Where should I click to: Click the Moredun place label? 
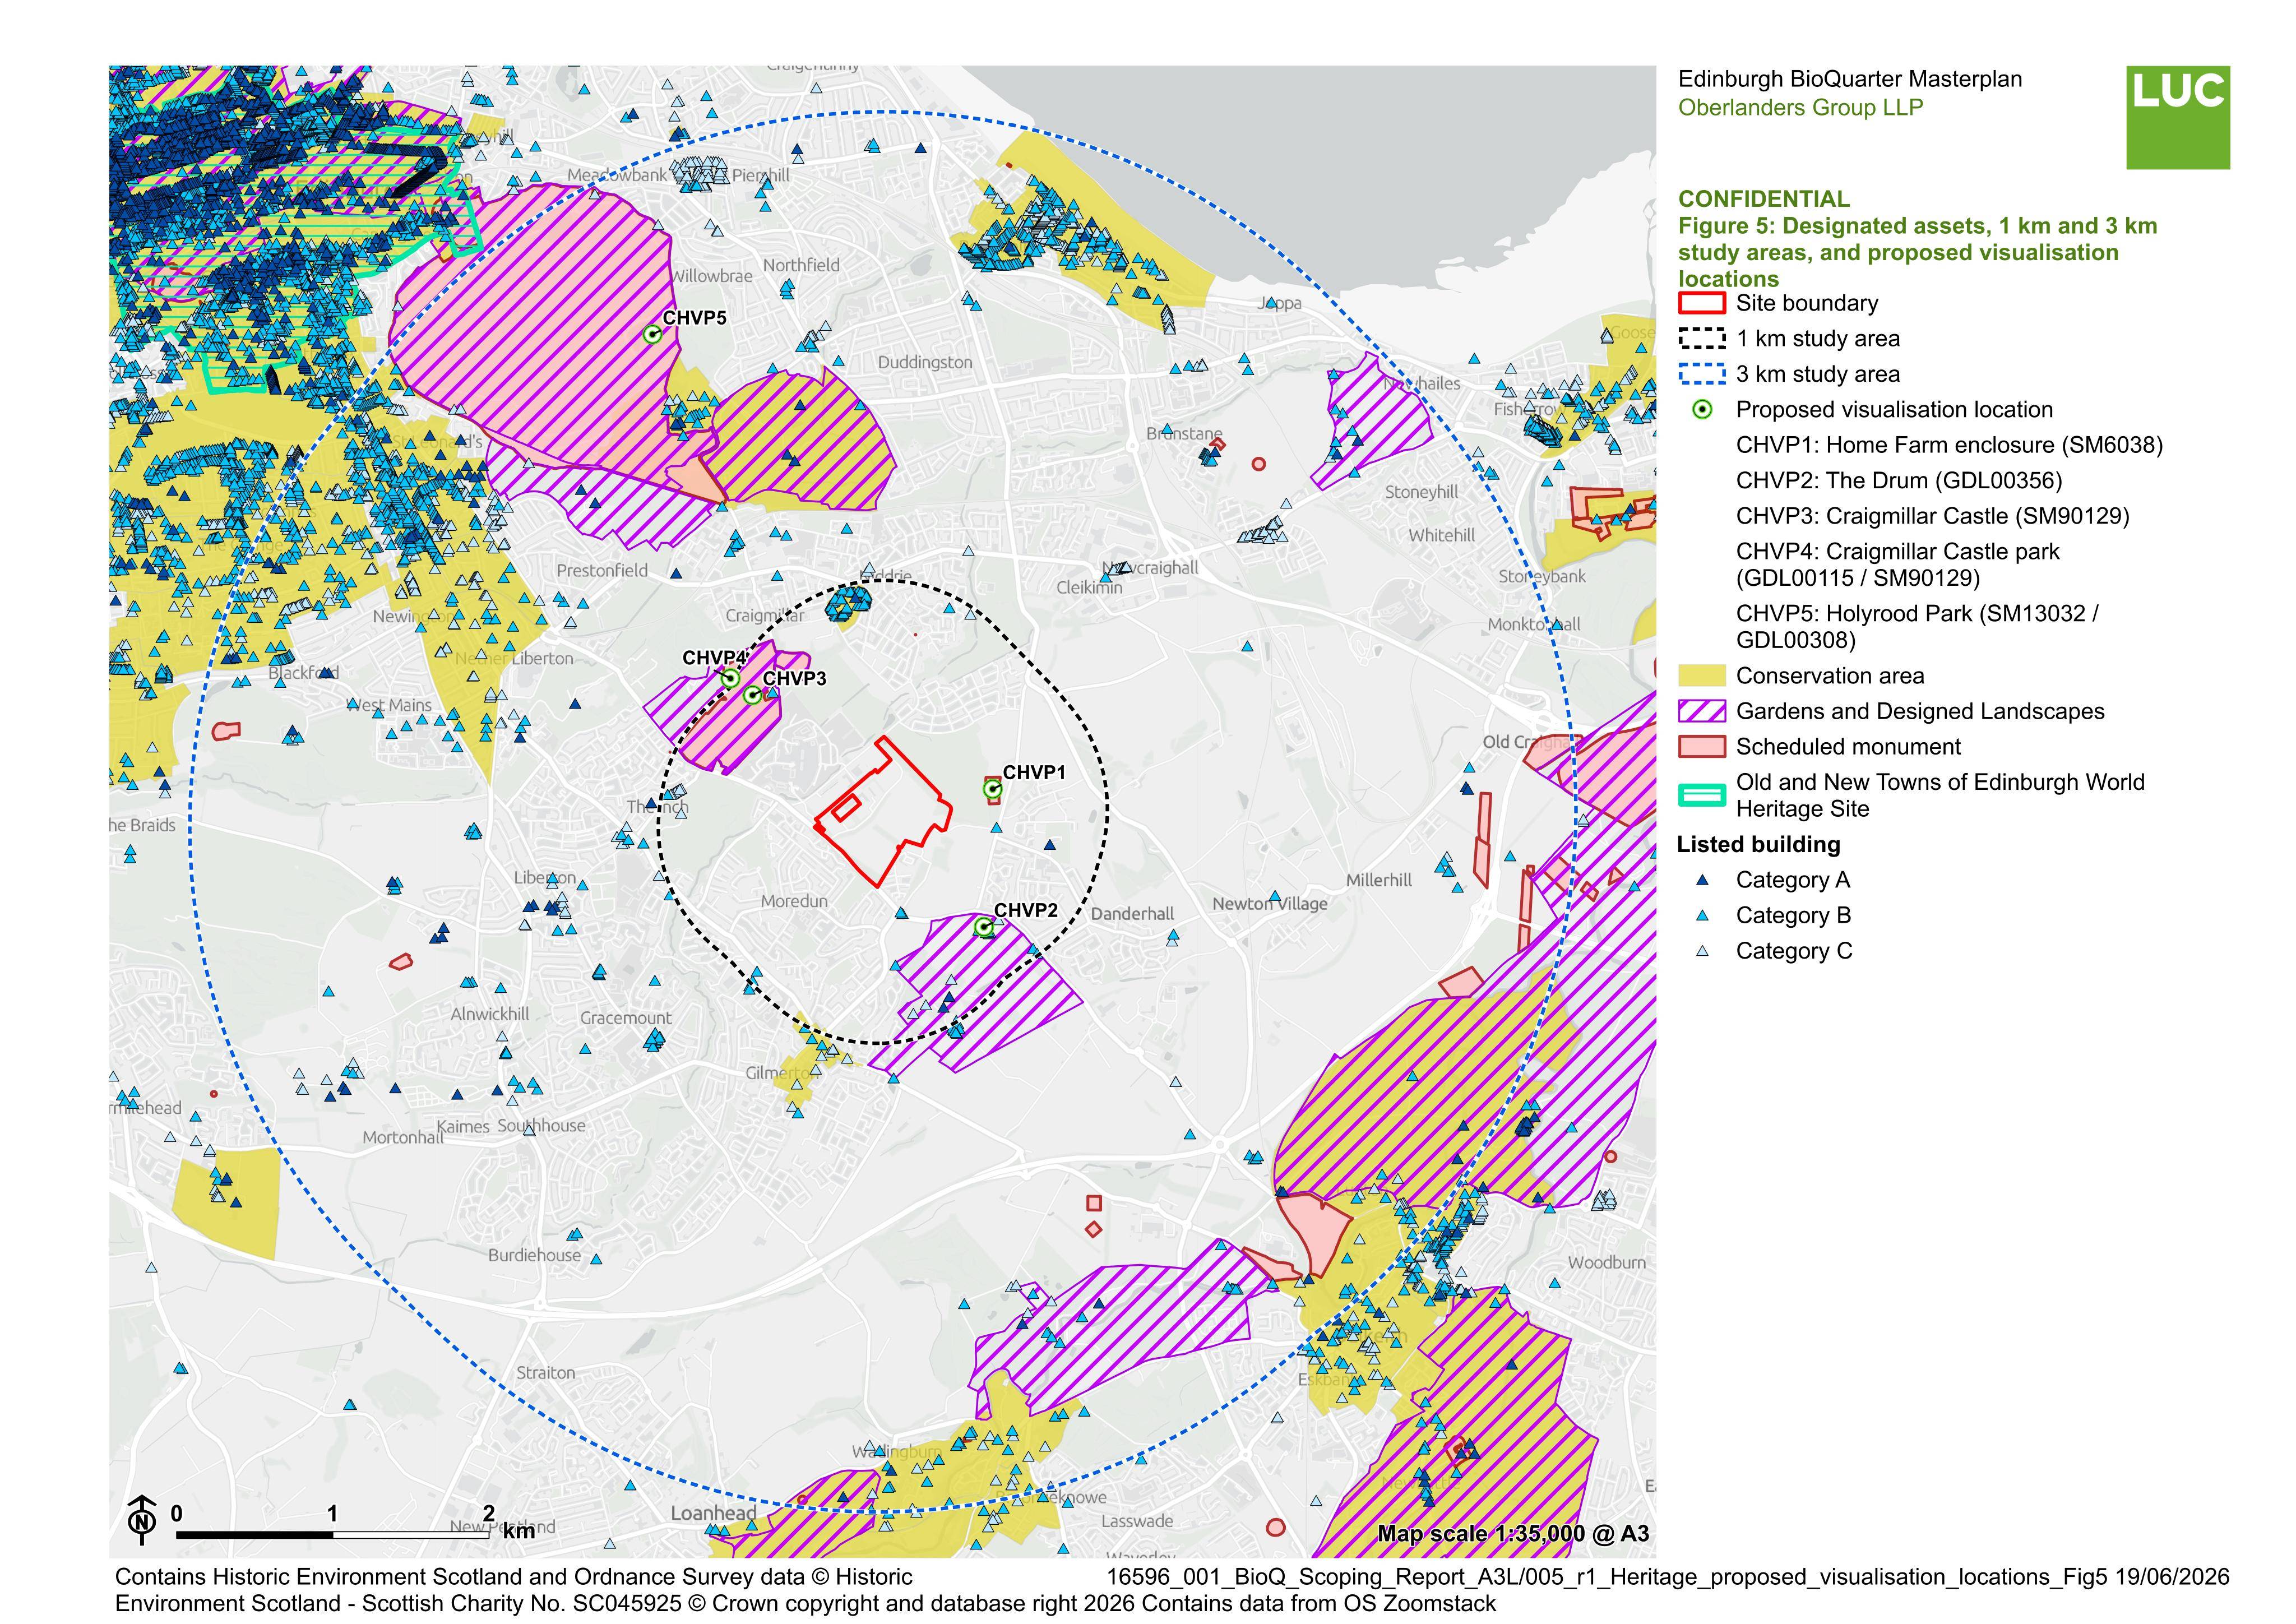coord(794,901)
